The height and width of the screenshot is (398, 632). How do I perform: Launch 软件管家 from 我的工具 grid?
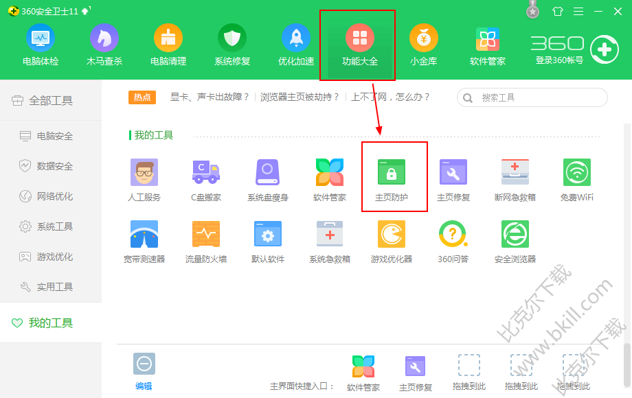pyautogui.click(x=330, y=180)
